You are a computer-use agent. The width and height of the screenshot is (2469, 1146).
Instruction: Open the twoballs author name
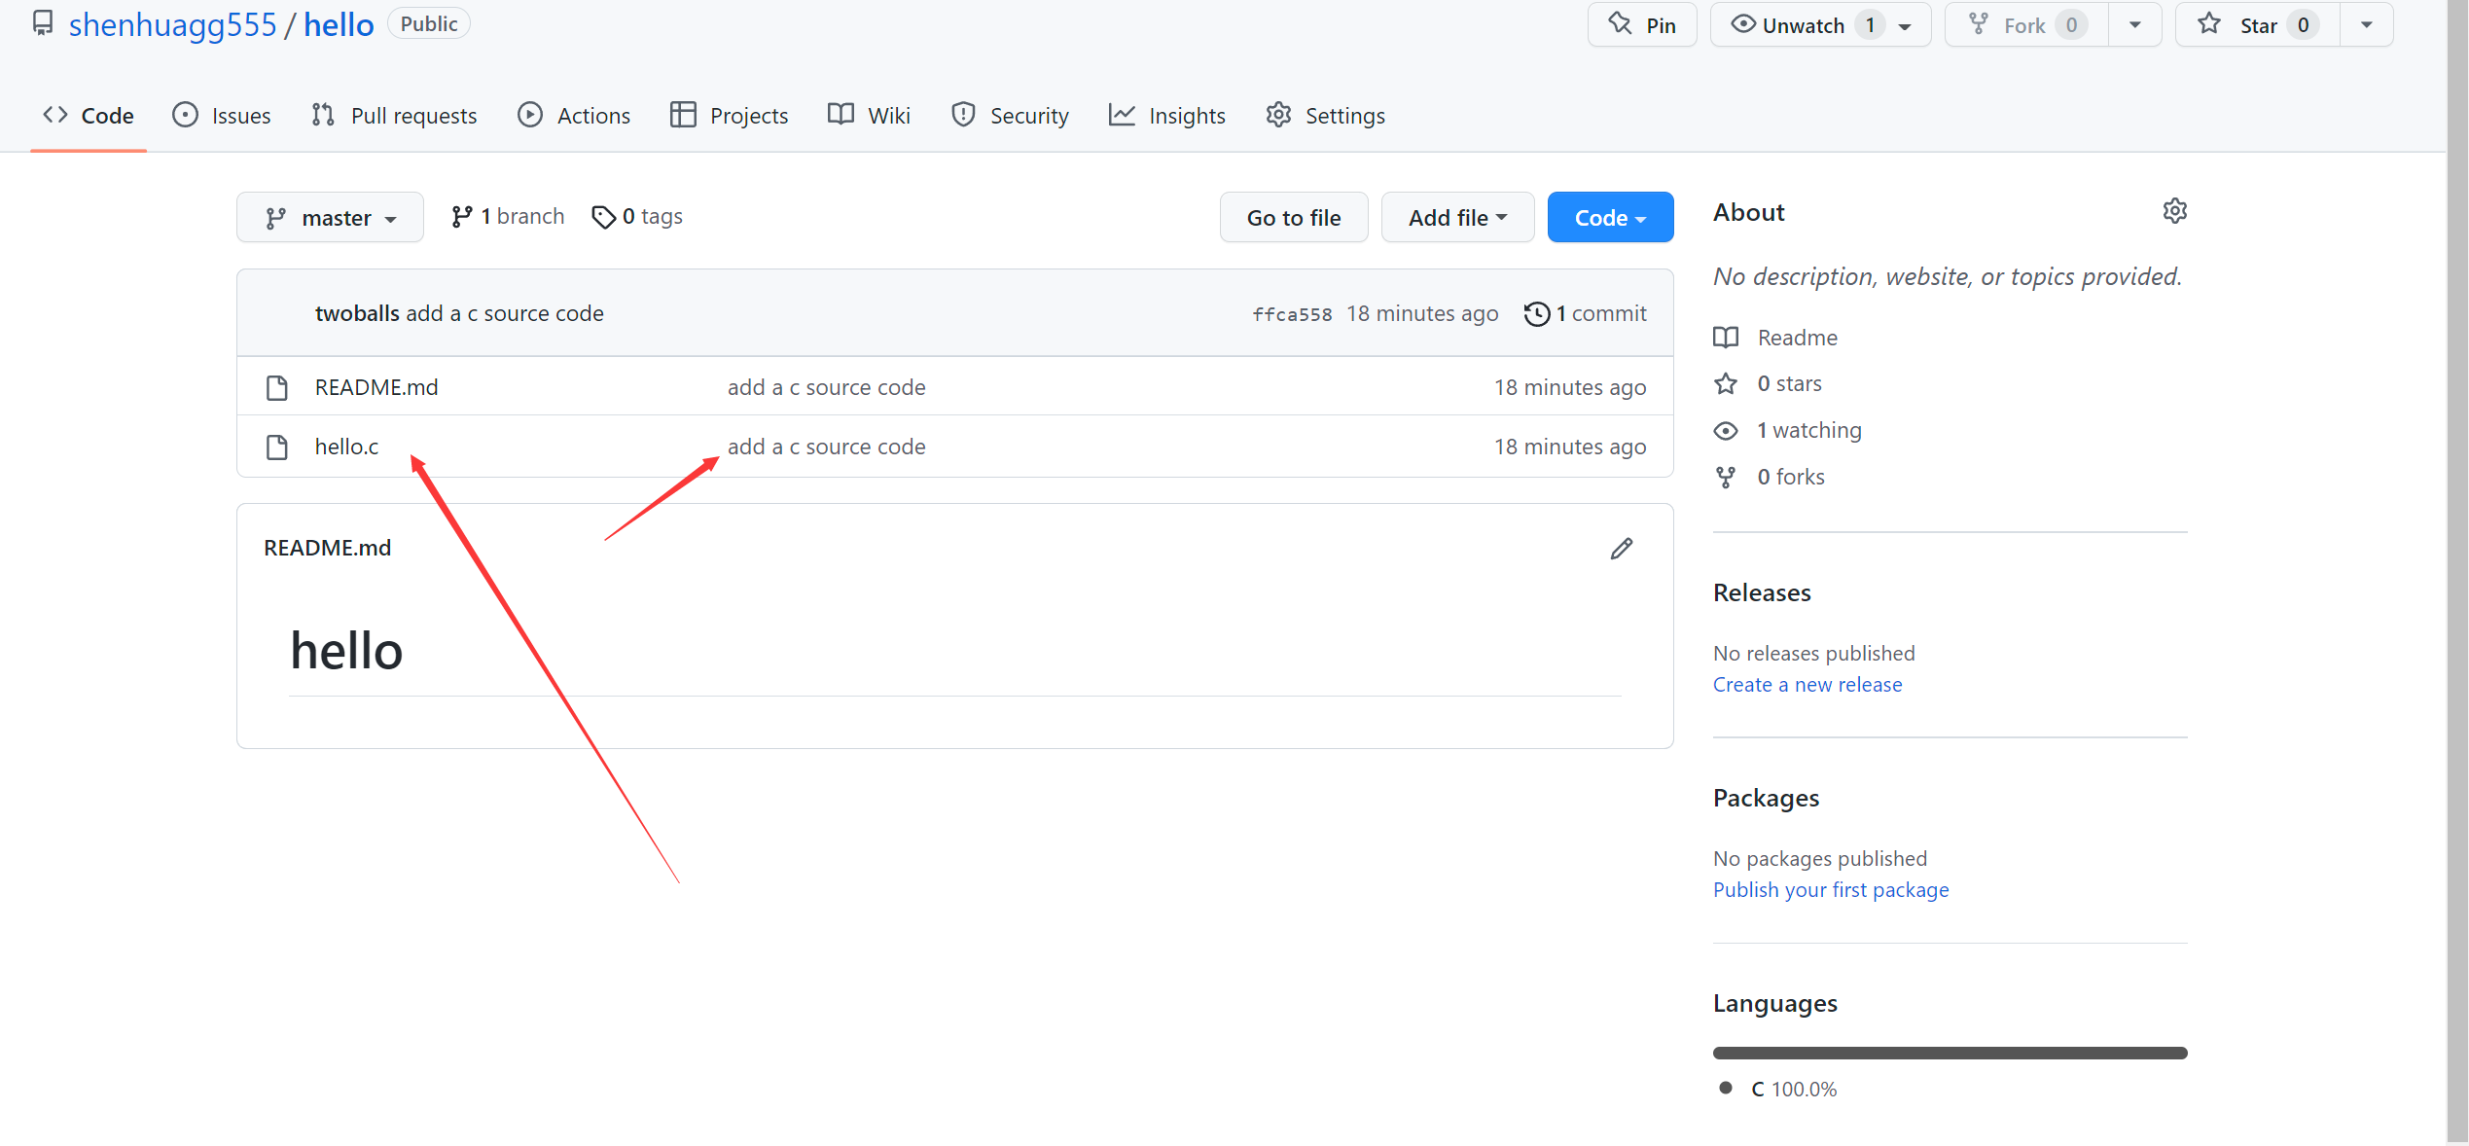coord(357,313)
